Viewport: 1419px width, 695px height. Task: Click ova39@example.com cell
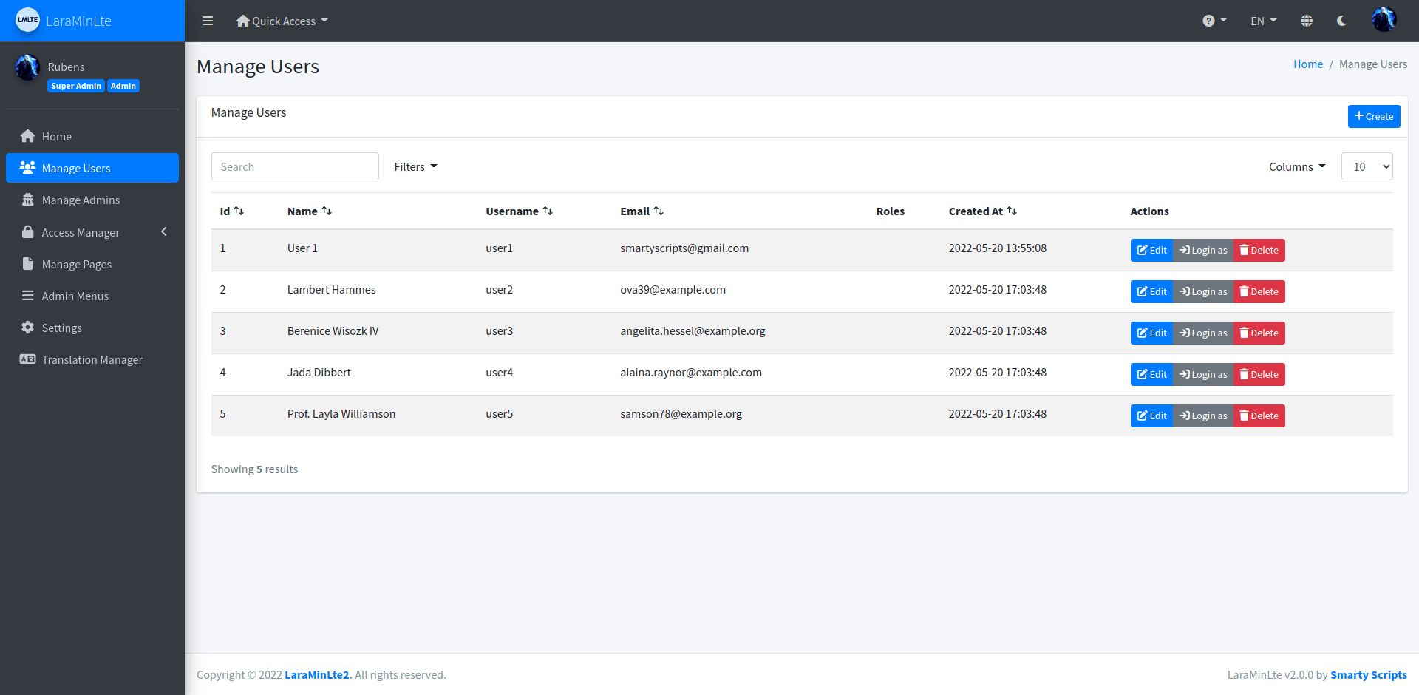click(673, 290)
